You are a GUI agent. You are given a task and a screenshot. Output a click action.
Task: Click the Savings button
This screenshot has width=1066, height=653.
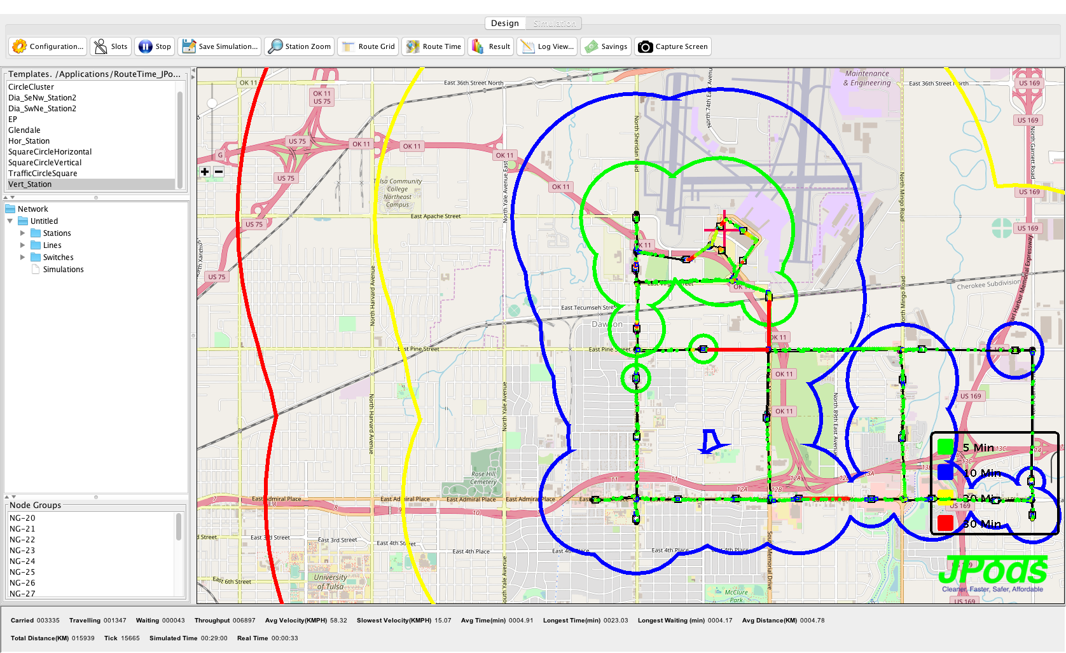[606, 46]
